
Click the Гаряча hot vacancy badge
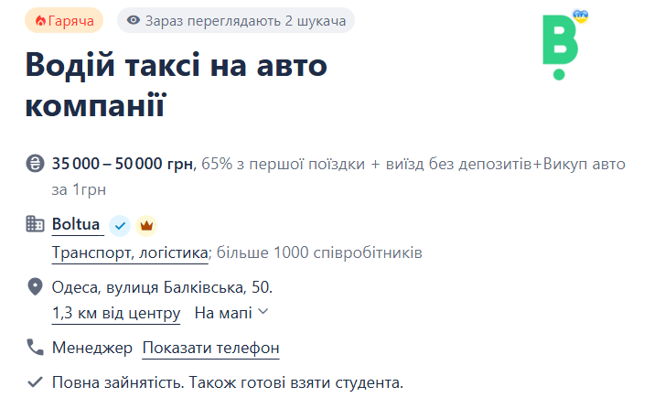[64, 21]
